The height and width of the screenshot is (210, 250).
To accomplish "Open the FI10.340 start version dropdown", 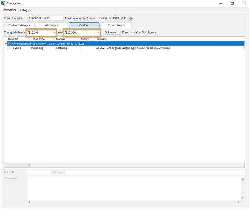I will 54,32.
